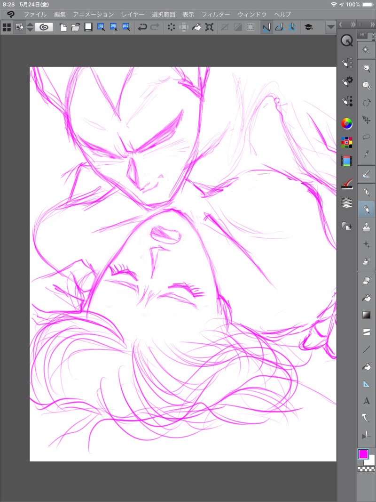376x502 pixels.
Task: Open the ヘルプ menu
Action: [282, 15]
